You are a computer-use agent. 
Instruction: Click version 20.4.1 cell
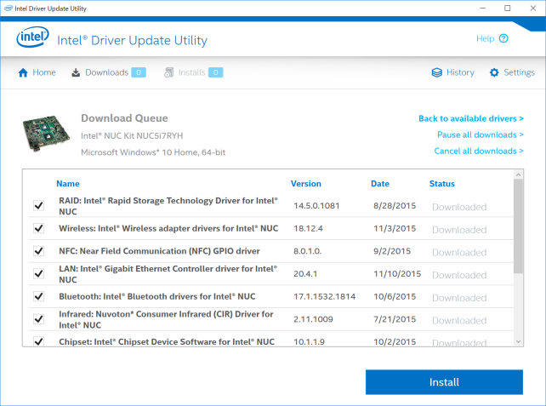pyautogui.click(x=305, y=273)
